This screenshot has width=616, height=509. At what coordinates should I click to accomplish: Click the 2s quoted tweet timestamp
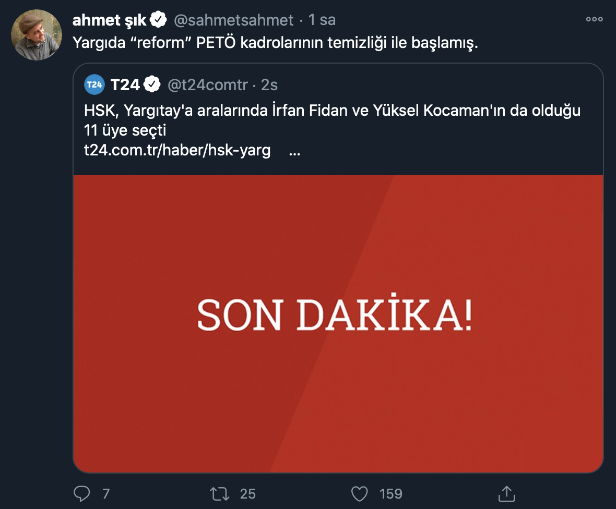point(268,84)
